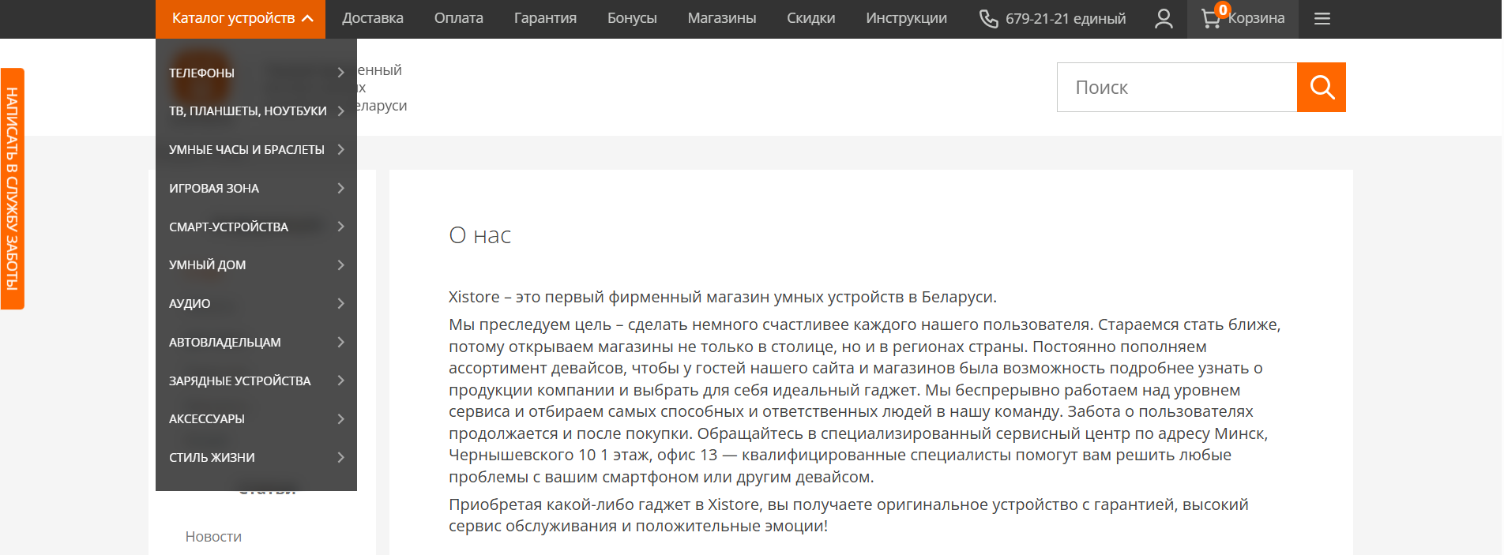Expand СТИЛЬ ЖИЗНИ submenu arrow
This screenshot has width=1504, height=555.
tap(341, 457)
